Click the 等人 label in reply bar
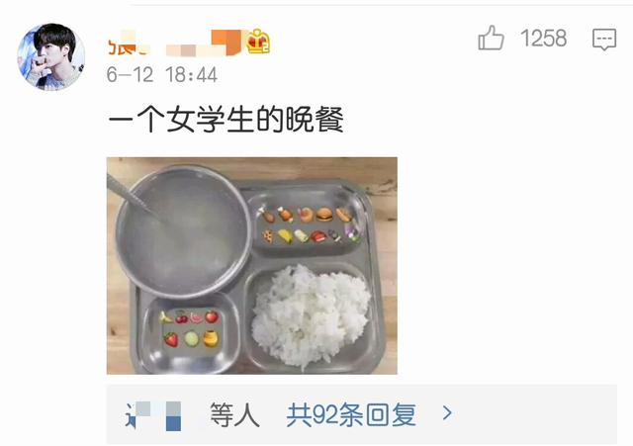The height and width of the screenshot is (446, 633). click(234, 415)
